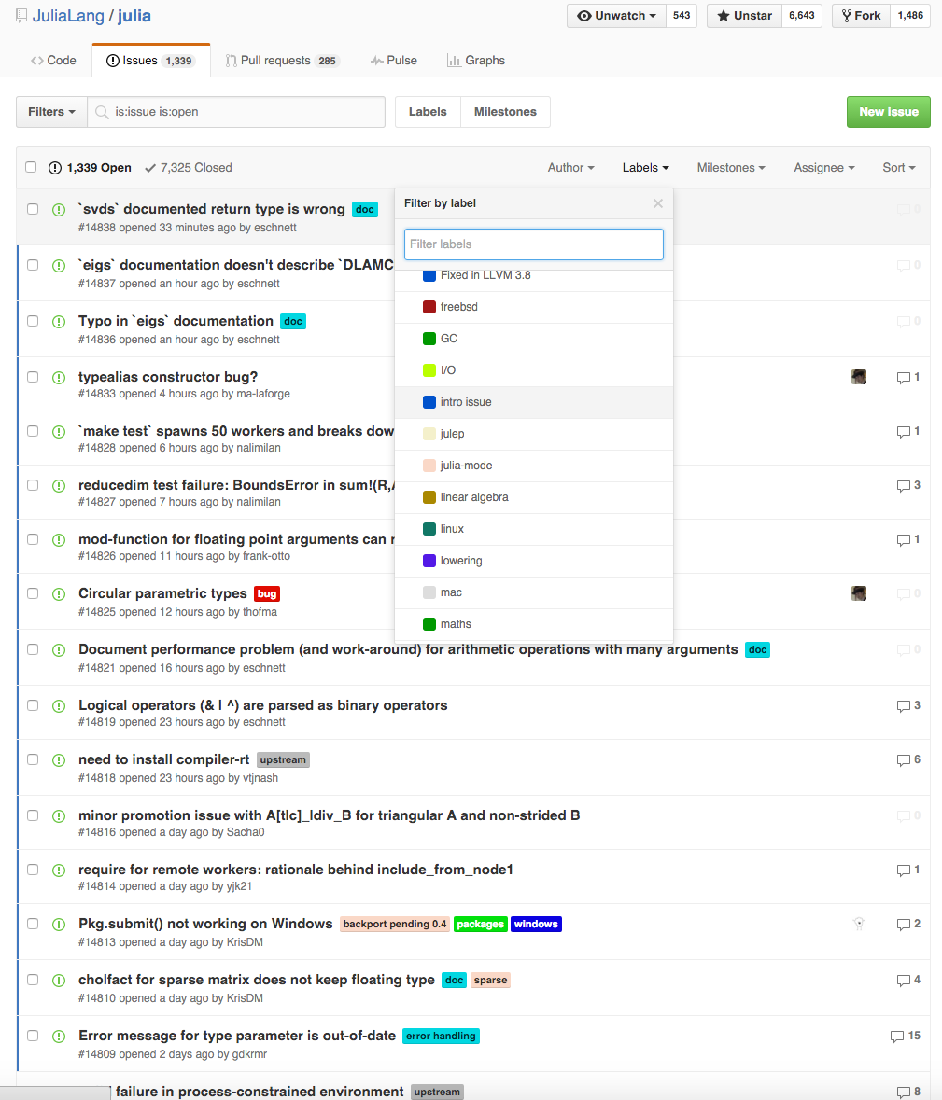Open the Unwatch notifications dropdown

(x=616, y=16)
